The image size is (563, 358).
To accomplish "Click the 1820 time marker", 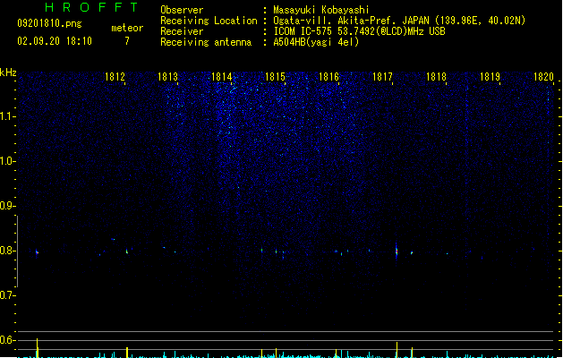I will pos(543,77).
